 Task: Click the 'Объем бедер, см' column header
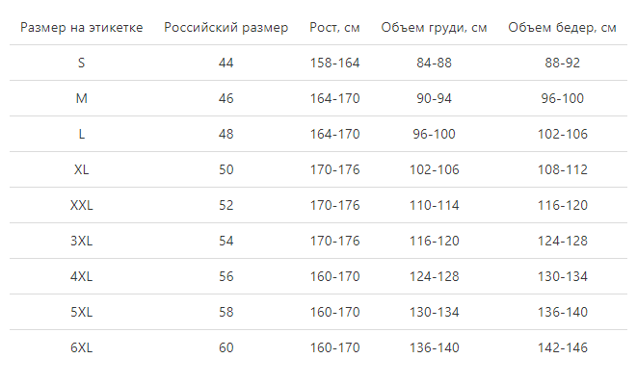click(562, 28)
